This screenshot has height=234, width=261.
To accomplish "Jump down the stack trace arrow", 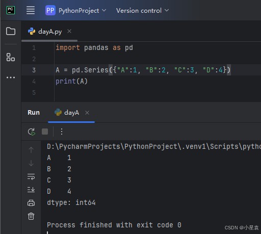I will pyautogui.click(x=31, y=163).
